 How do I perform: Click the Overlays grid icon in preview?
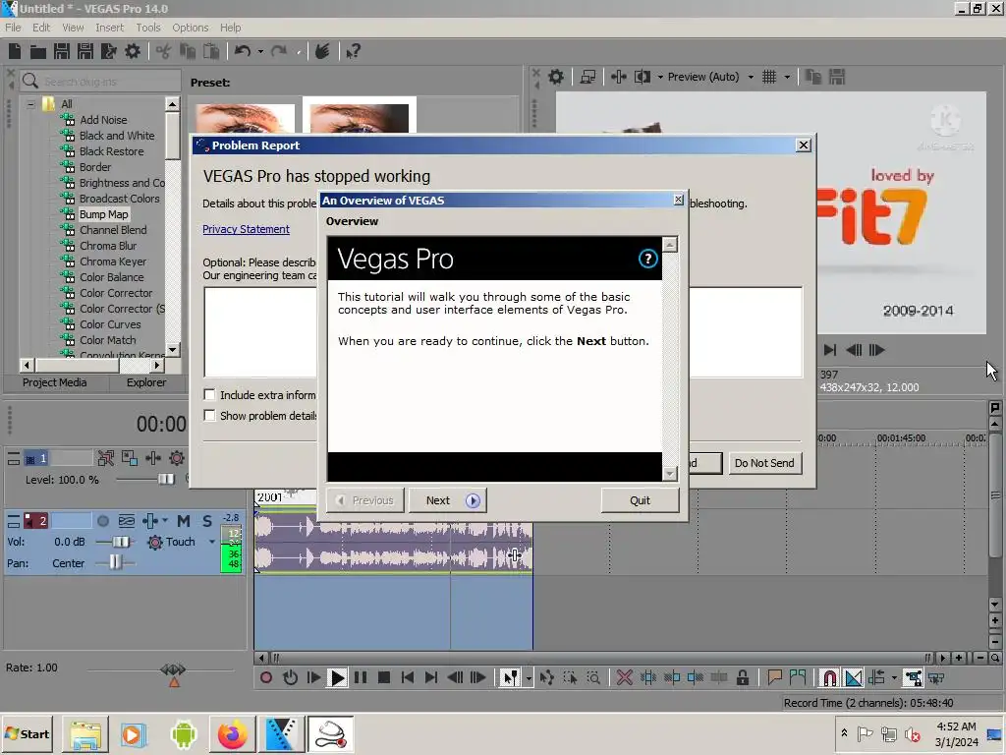[x=769, y=77]
